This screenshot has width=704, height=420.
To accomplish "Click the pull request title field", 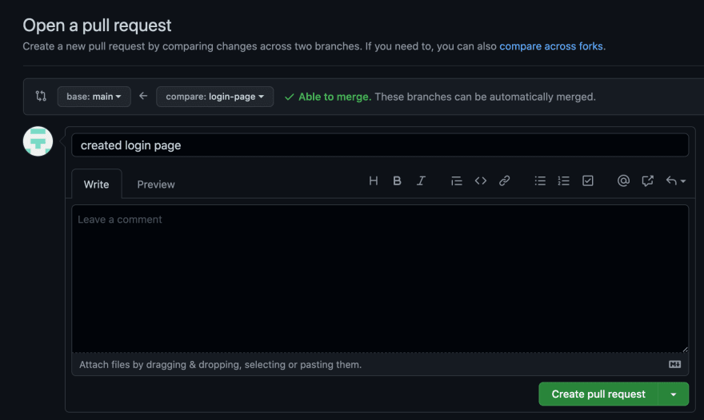I will pos(380,145).
